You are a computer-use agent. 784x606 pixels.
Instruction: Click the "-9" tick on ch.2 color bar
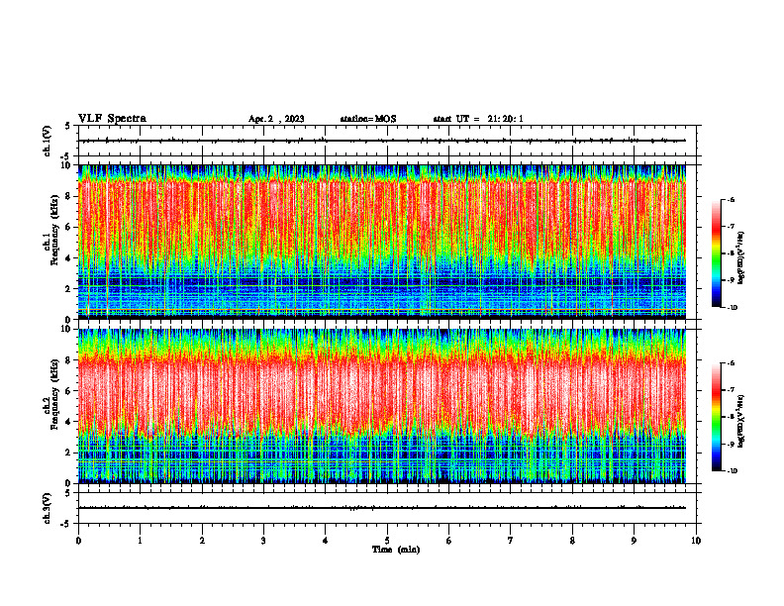coord(731,444)
